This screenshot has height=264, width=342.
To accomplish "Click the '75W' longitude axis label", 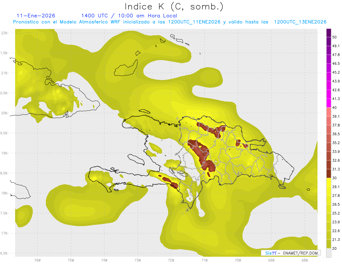I will [x=71, y=260].
